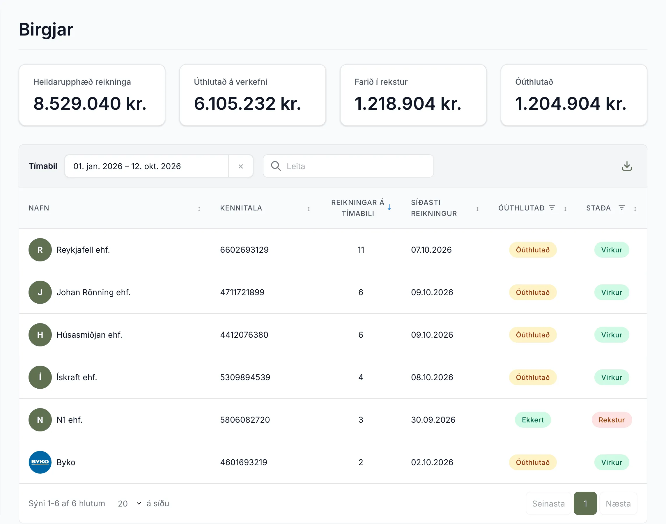Open the Óúthlutað column filter
The width and height of the screenshot is (666, 524).
click(x=552, y=208)
